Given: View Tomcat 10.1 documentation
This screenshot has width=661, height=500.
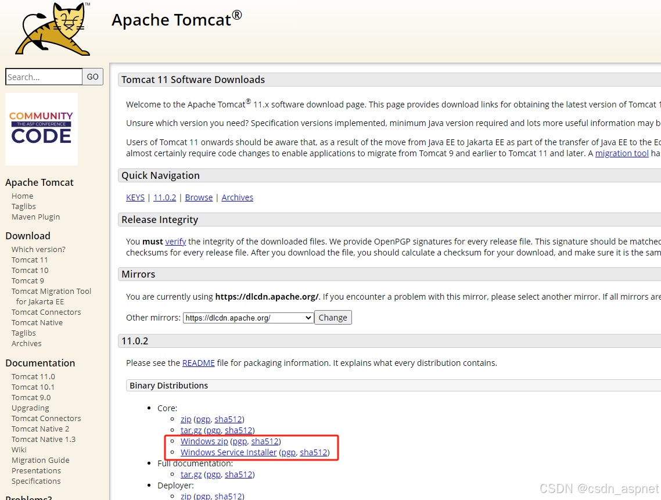Looking at the screenshot, I should point(33,387).
